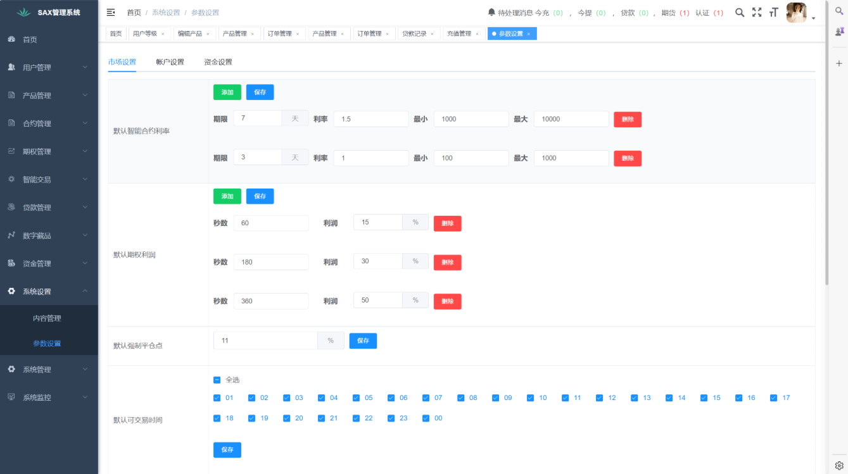Click 保存 next to forced liquidation point
Image resolution: width=848 pixels, height=474 pixels.
tap(363, 340)
